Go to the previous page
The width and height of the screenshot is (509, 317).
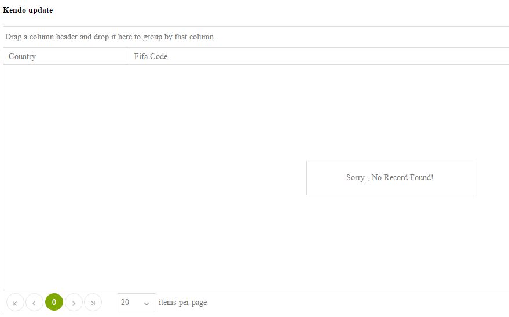coord(34,303)
